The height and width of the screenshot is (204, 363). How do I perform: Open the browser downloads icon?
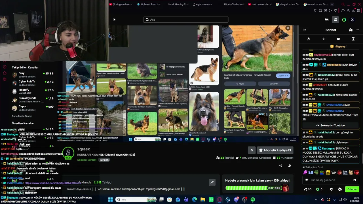point(353,11)
